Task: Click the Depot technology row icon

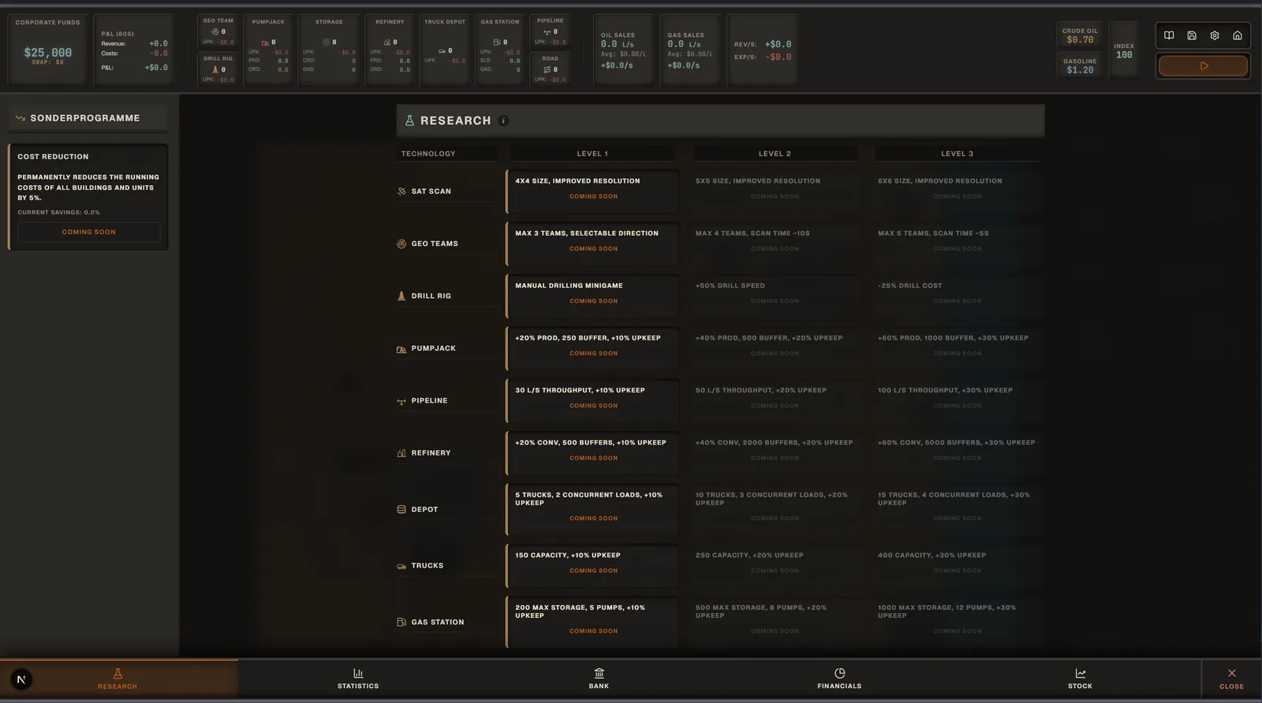Action: click(x=401, y=509)
